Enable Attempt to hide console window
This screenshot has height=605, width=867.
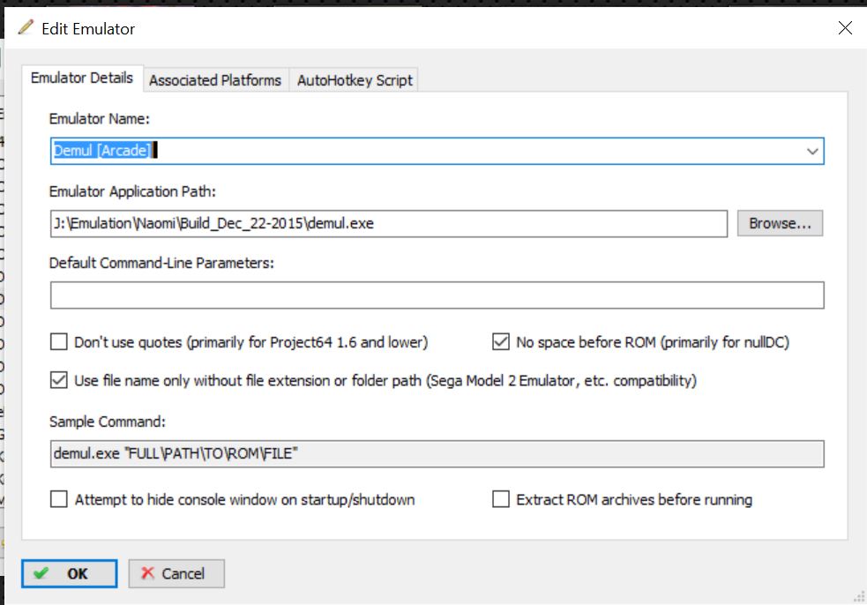tap(59, 500)
